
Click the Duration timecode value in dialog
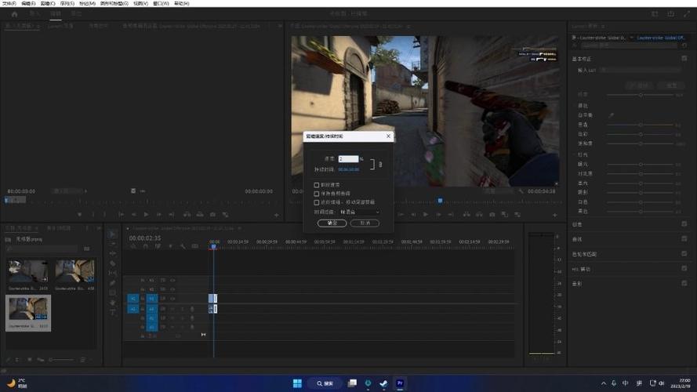pos(348,169)
